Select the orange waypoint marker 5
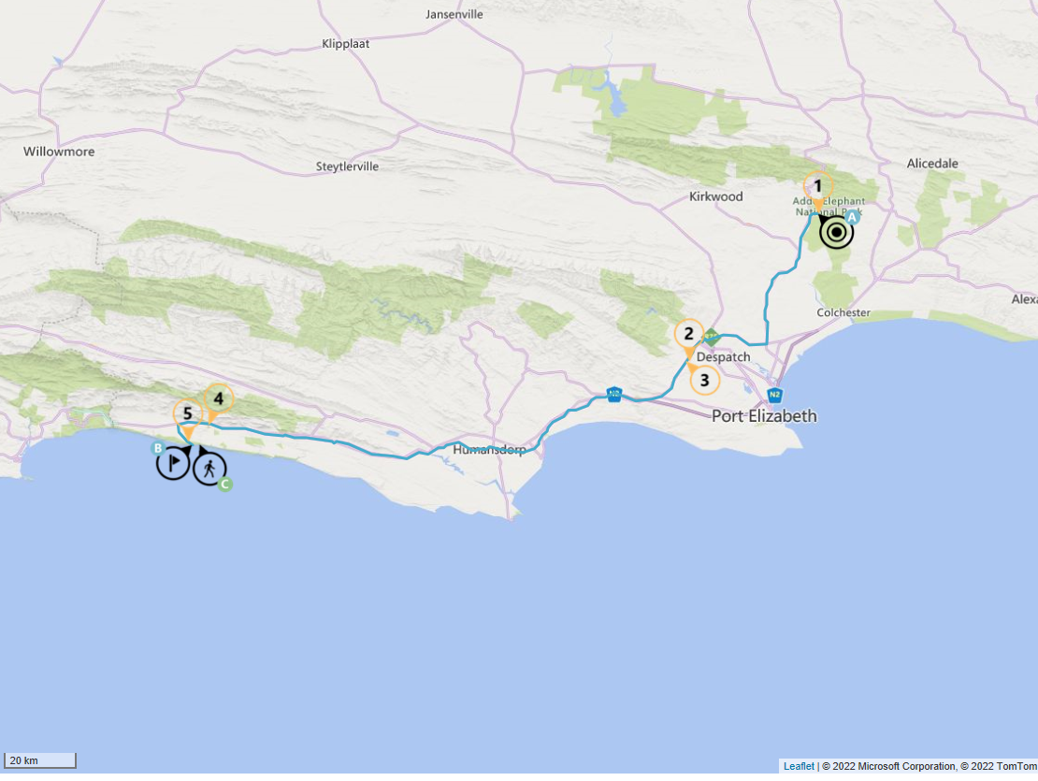Screen dimensions: 1038x781 click(187, 413)
